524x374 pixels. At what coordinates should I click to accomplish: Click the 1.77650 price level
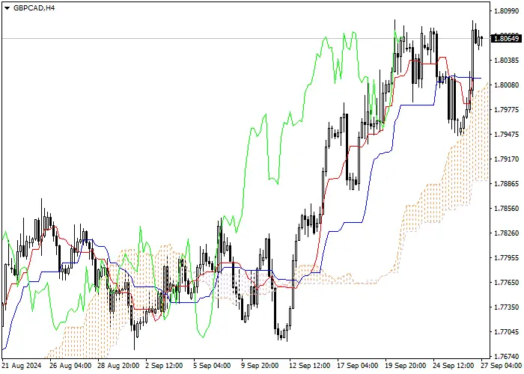pyautogui.click(x=506, y=283)
